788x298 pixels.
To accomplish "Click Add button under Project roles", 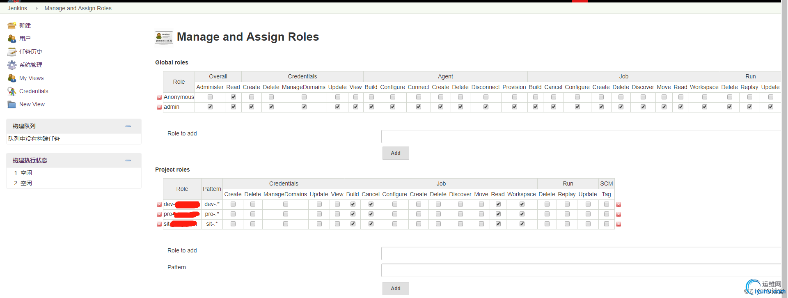I will click(396, 289).
